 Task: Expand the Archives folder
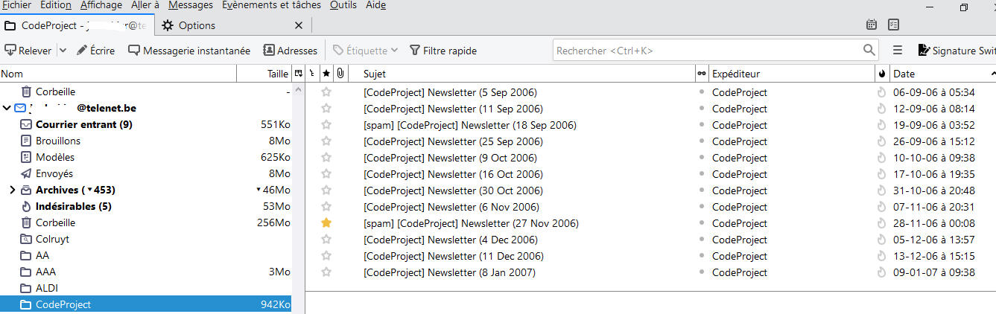[x=12, y=190]
